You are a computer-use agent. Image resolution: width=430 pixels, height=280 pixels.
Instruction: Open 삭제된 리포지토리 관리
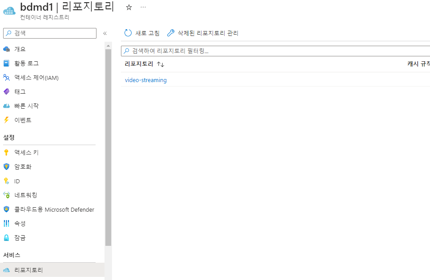tap(208, 33)
